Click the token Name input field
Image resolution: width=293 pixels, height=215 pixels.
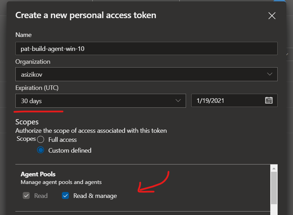(146, 49)
